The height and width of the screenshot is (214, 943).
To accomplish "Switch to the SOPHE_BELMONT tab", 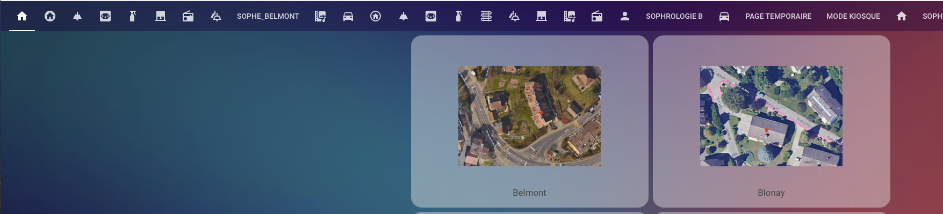I will tap(268, 16).
